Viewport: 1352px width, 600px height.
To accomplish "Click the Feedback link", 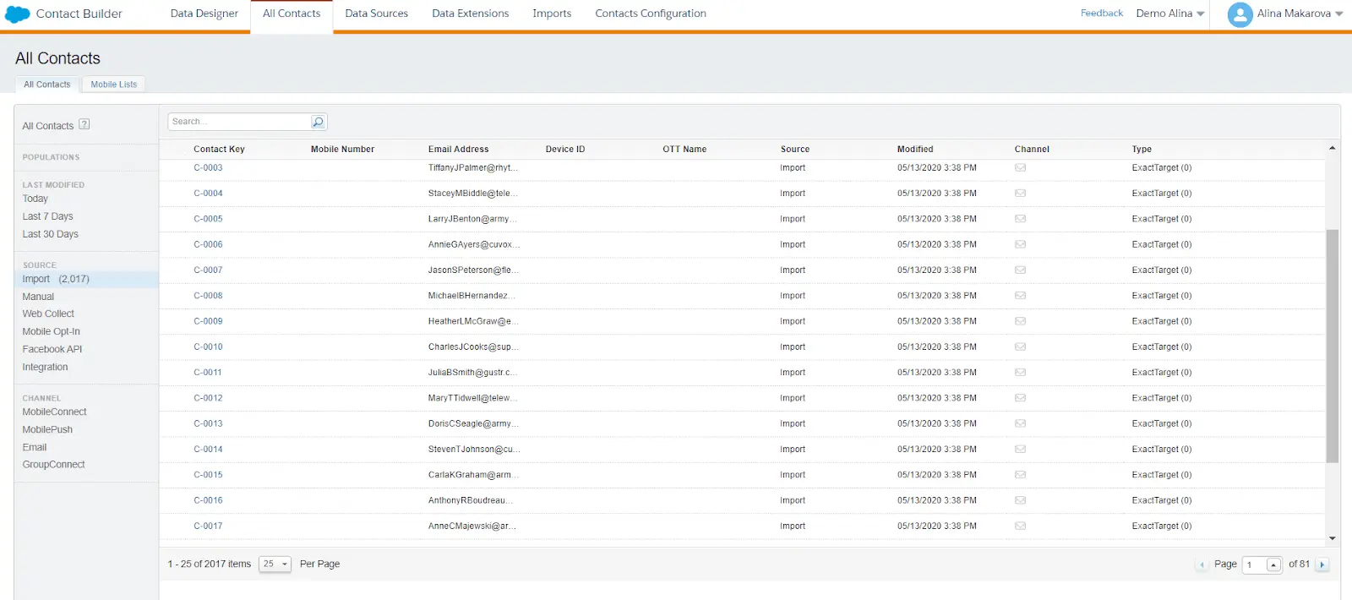I will [1101, 14].
